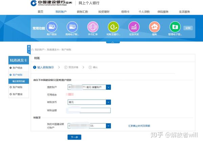This screenshot has width=203, height=143.
Task: Open the 转账汇款 menu
Action: coord(83,12)
